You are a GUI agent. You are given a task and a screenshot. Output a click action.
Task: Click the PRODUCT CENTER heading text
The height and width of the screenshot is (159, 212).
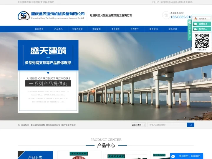[x=106, y=140]
